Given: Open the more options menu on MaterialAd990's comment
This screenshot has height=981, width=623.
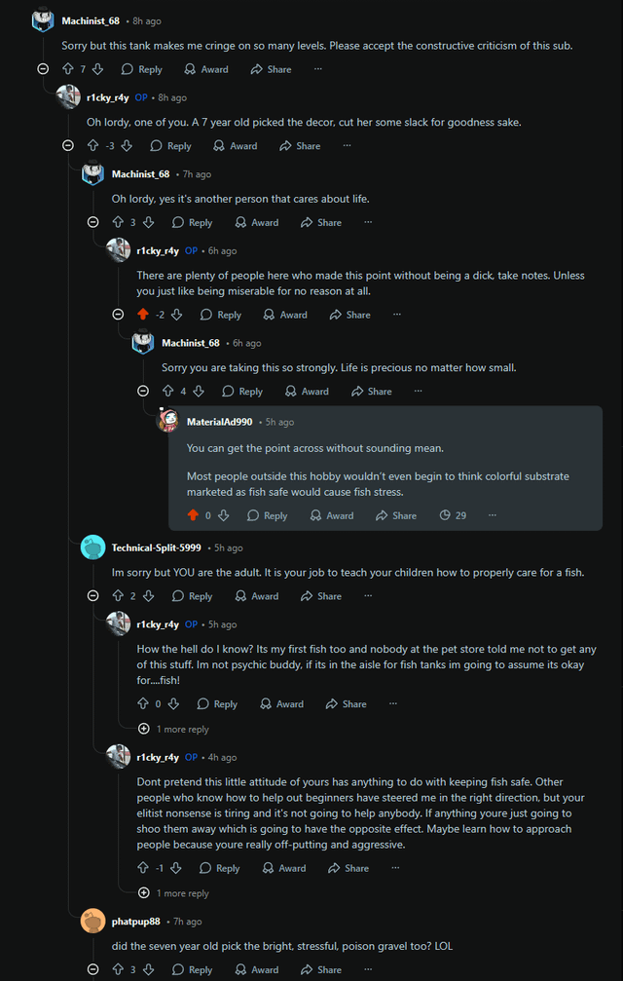Looking at the screenshot, I should [493, 515].
